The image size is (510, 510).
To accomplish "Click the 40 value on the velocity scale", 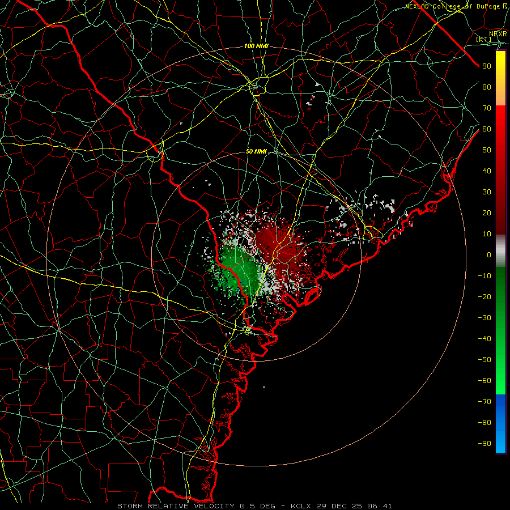I will coord(487,171).
